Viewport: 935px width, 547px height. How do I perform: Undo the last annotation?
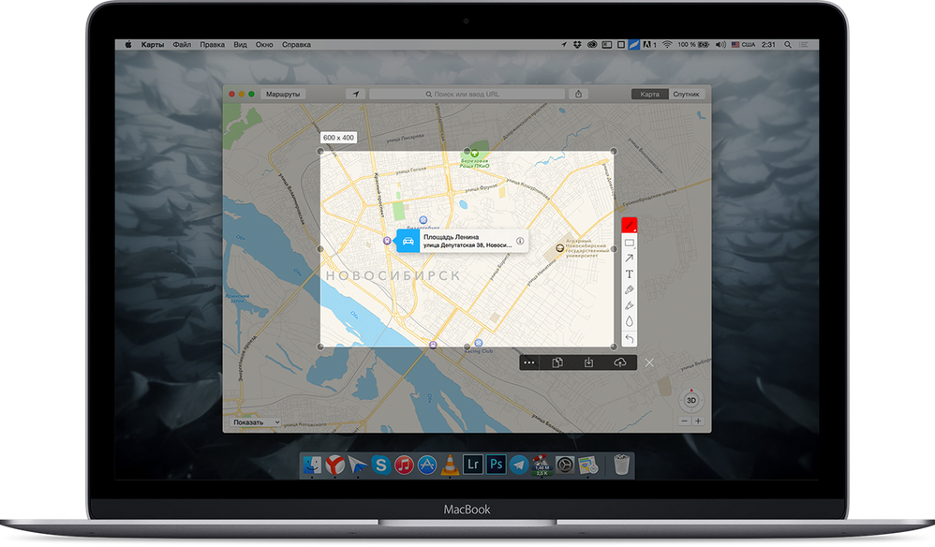tap(630, 338)
